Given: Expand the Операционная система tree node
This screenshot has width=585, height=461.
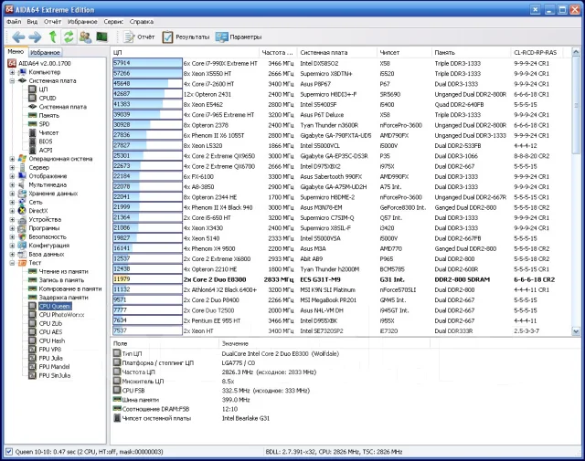Looking at the screenshot, I should point(12,159).
